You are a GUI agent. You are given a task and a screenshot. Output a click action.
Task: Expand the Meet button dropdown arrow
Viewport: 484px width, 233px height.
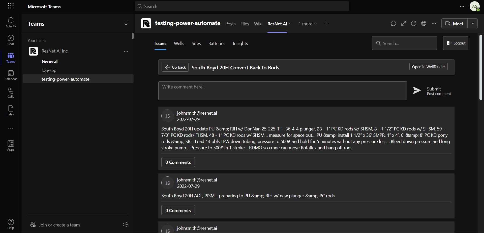473,23
